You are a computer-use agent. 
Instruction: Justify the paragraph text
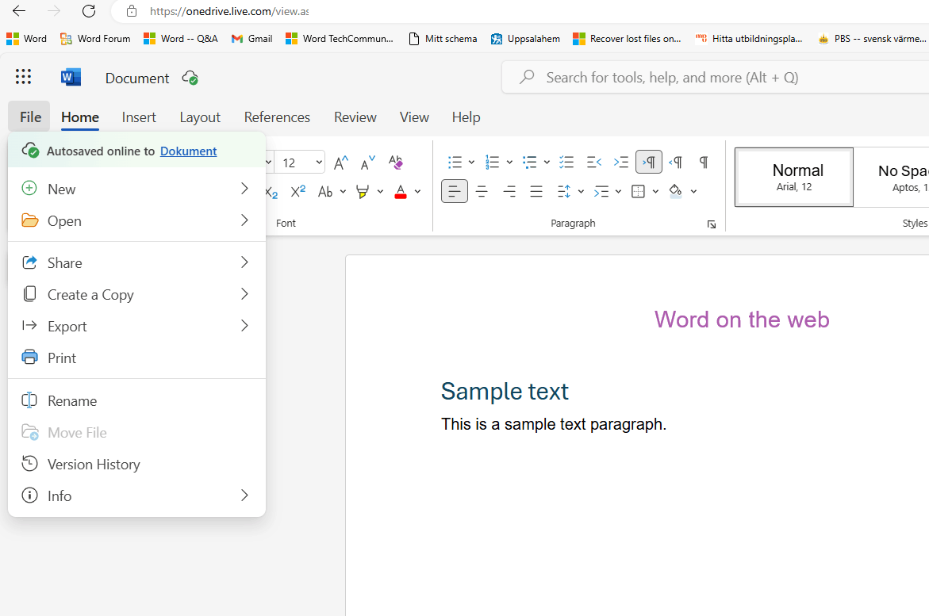536,191
